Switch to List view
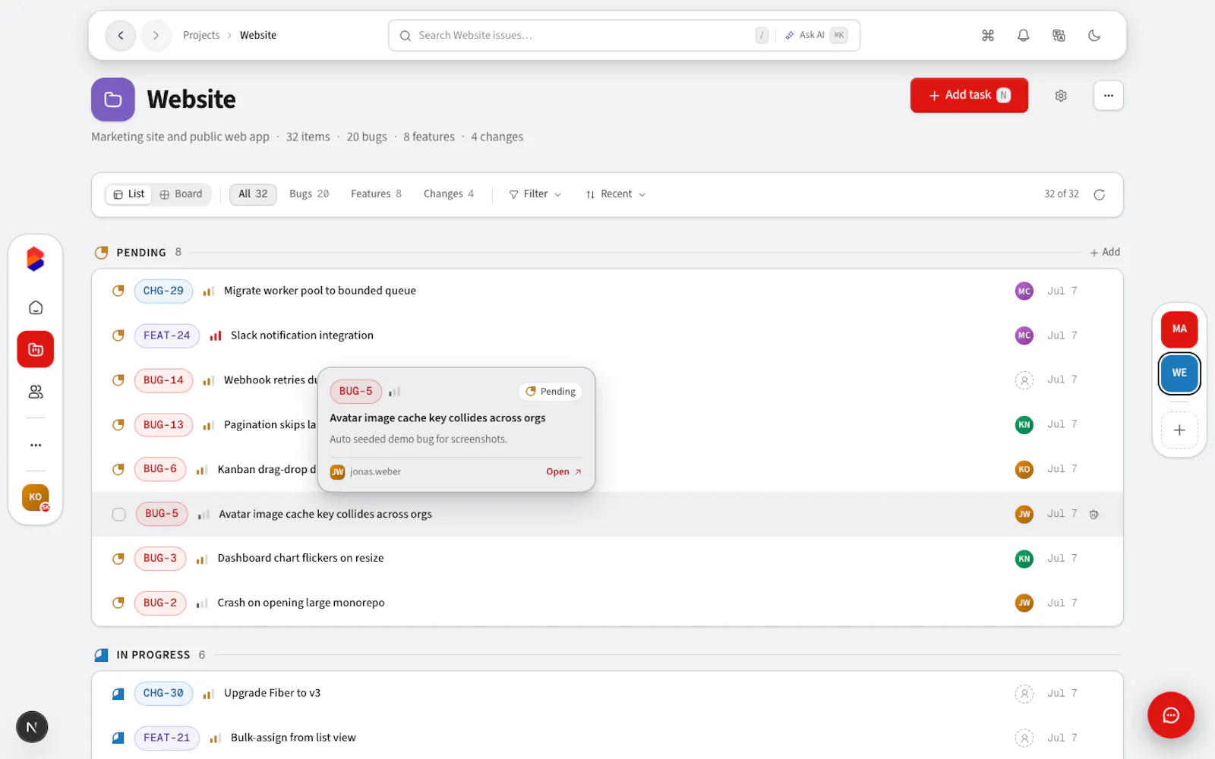Screen dimensions: 1215x759 (128, 194)
